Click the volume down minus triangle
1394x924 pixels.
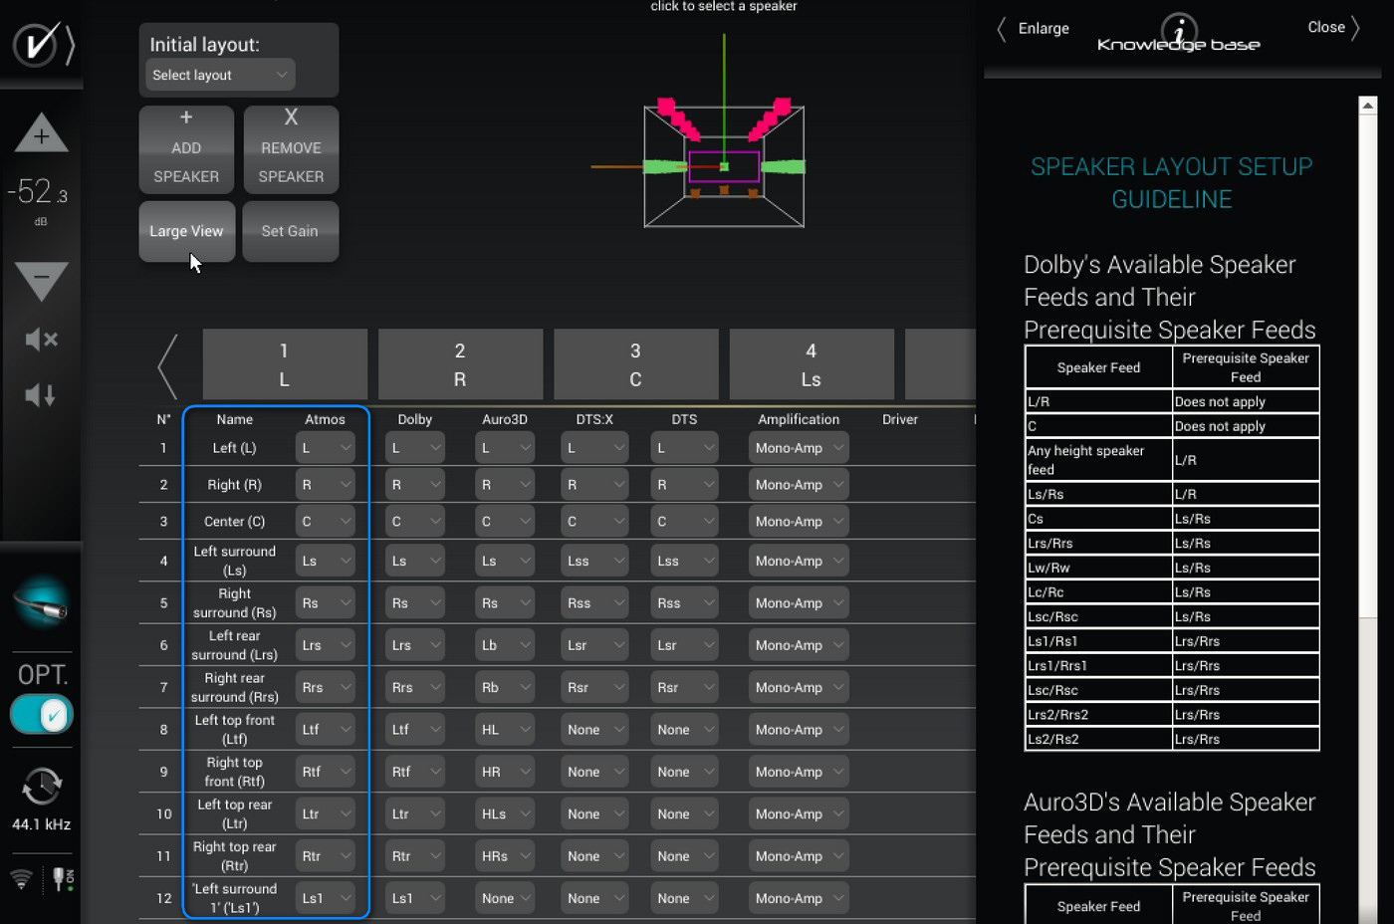tap(41, 280)
